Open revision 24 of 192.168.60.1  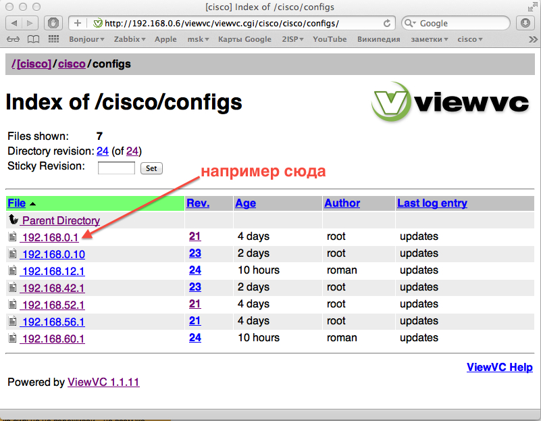click(x=195, y=337)
